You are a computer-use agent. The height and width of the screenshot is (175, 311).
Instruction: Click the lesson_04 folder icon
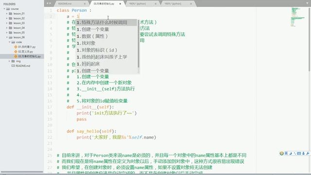[11, 28]
